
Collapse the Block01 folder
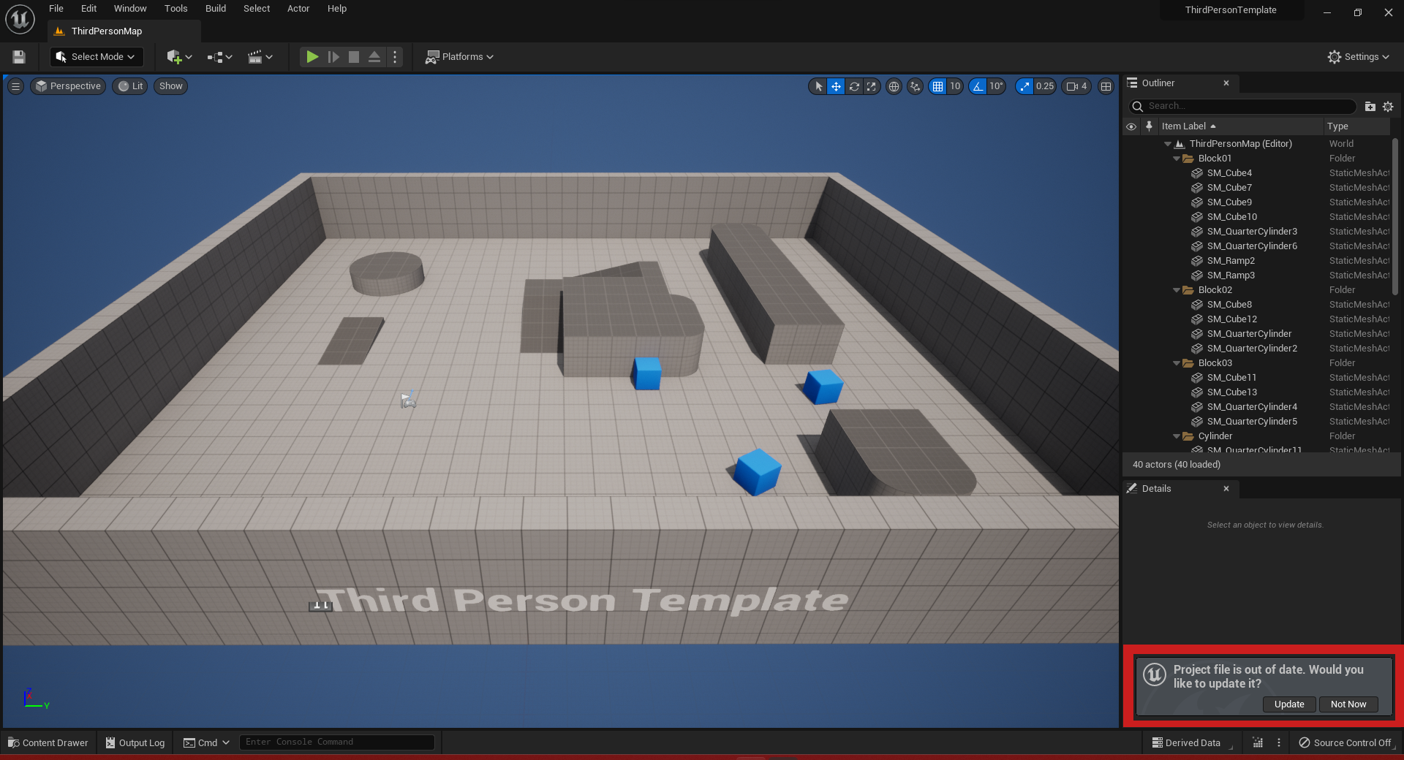click(1177, 159)
